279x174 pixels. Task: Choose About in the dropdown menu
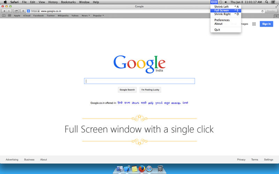tap(226, 24)
